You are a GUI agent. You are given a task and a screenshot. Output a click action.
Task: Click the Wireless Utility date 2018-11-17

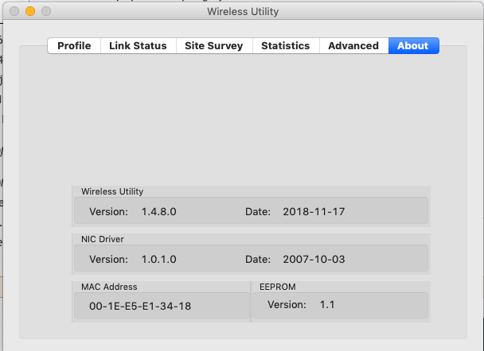313,212
